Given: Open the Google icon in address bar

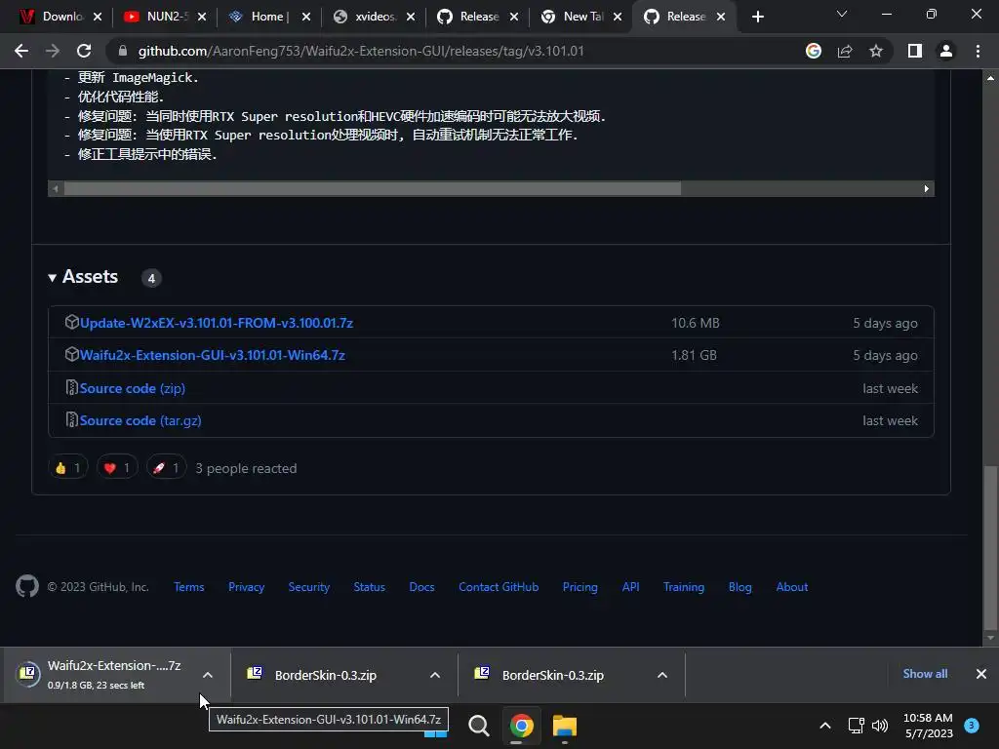Looking at the screenshot, I should click(x=814, y=51).
